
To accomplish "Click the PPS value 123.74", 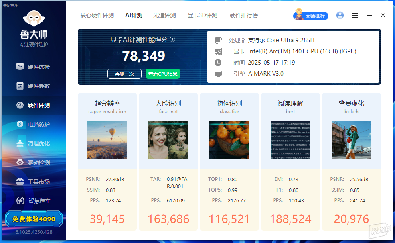I will [113, 201].
